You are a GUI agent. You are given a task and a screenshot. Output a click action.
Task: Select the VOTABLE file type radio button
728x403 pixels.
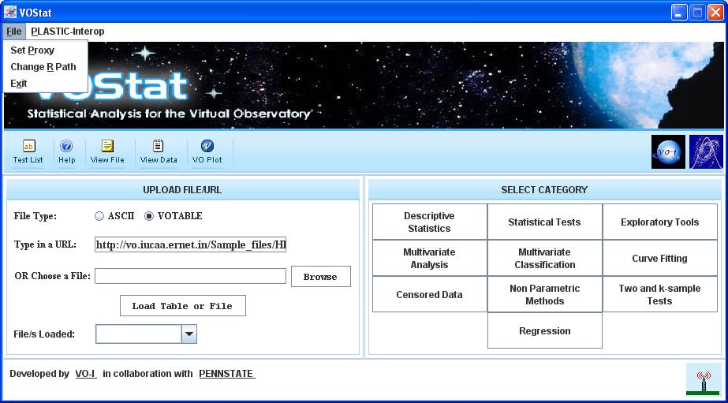pyautogui.click(x=148, y=216)
